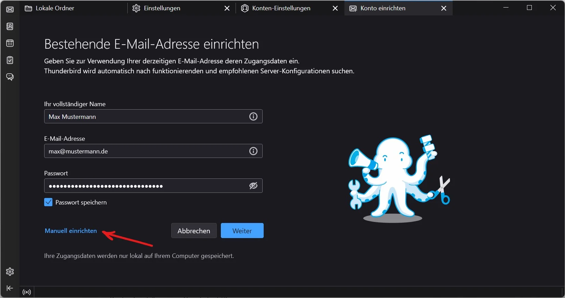This screenshot has width=565, height=298.
Task: Close the Einstellungen tab
Action: click(227, 8)
